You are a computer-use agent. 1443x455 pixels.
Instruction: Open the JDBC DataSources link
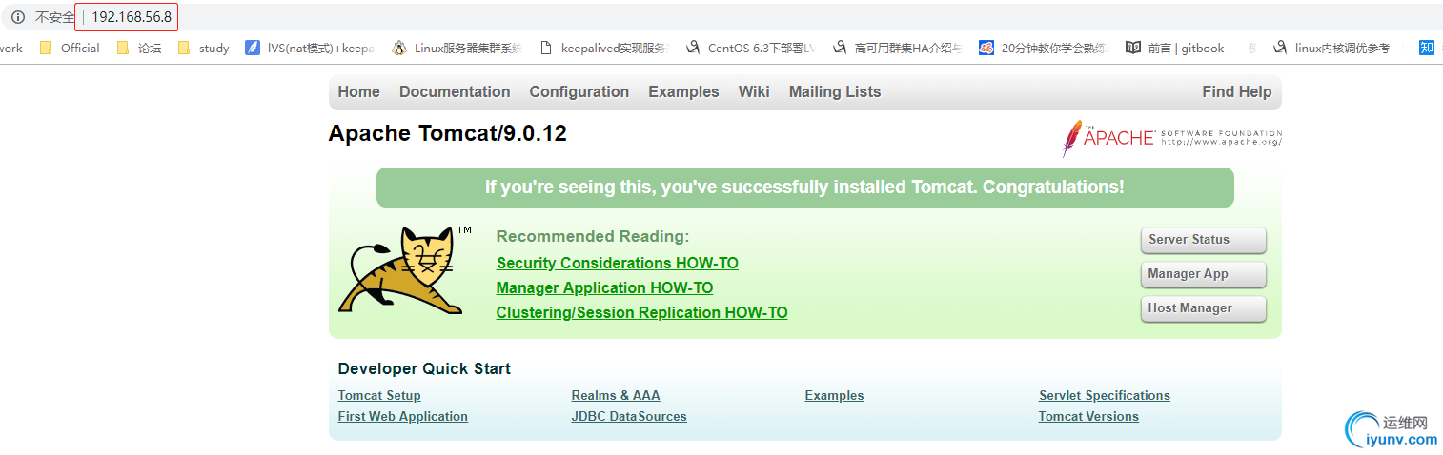[x=629, y=417]
